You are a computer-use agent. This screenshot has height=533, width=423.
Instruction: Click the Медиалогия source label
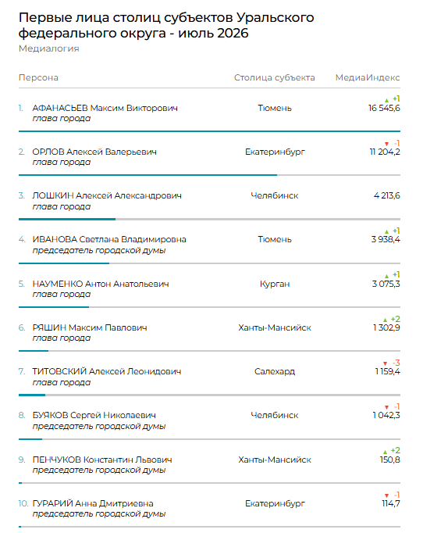tap(49, 48)
